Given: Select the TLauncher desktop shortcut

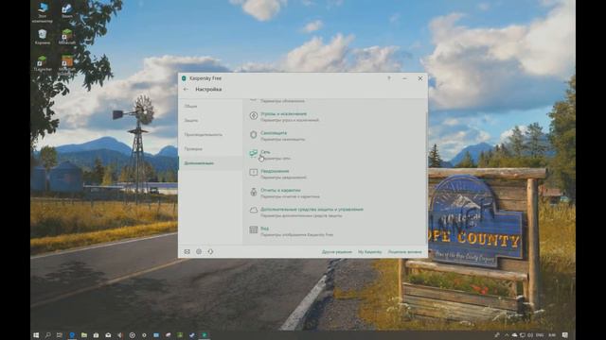Looking at the screenshot, I should (43, 63).
